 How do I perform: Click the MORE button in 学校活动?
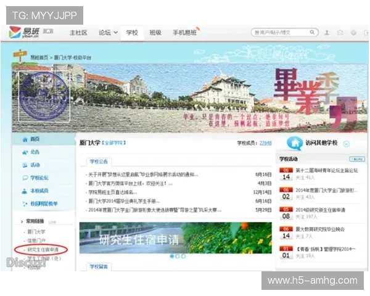coord(357,159)
